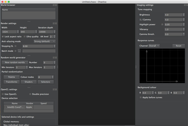
Task: Click the Batch mode browse ellipsis button
Action: tap(19, 51)
